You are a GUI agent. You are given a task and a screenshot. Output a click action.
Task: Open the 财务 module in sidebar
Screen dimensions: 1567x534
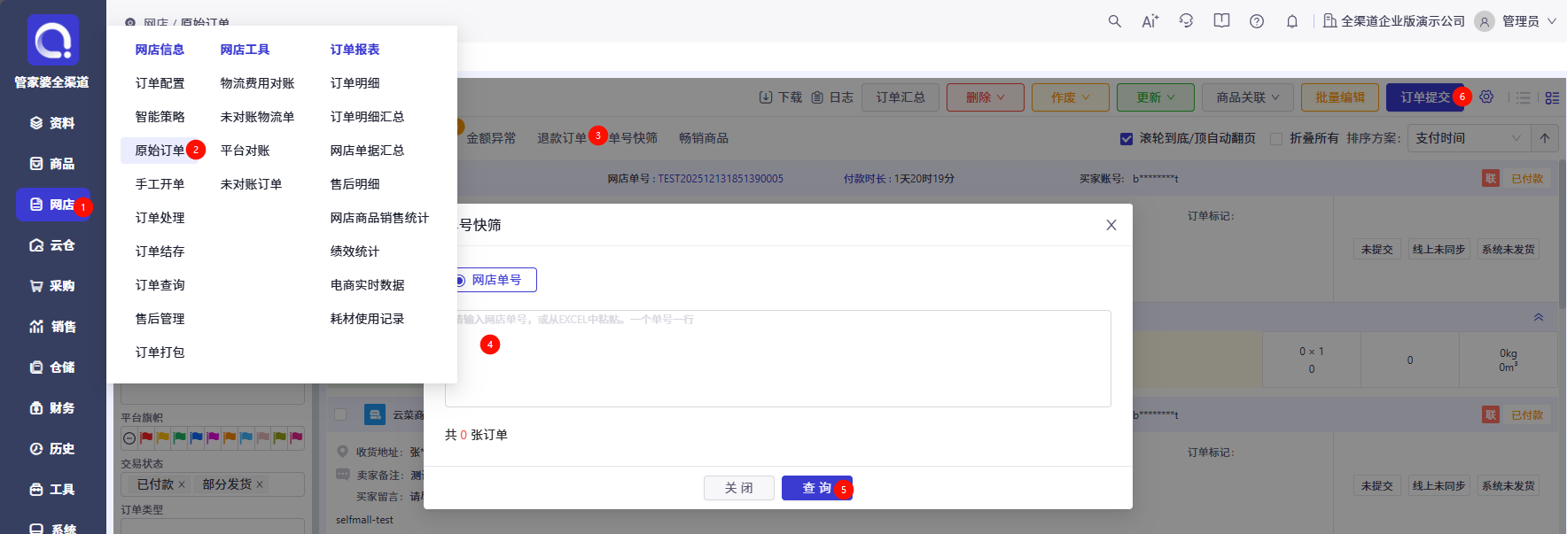52,408
